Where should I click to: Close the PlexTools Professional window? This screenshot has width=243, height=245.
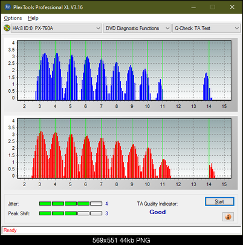[232, 7]
